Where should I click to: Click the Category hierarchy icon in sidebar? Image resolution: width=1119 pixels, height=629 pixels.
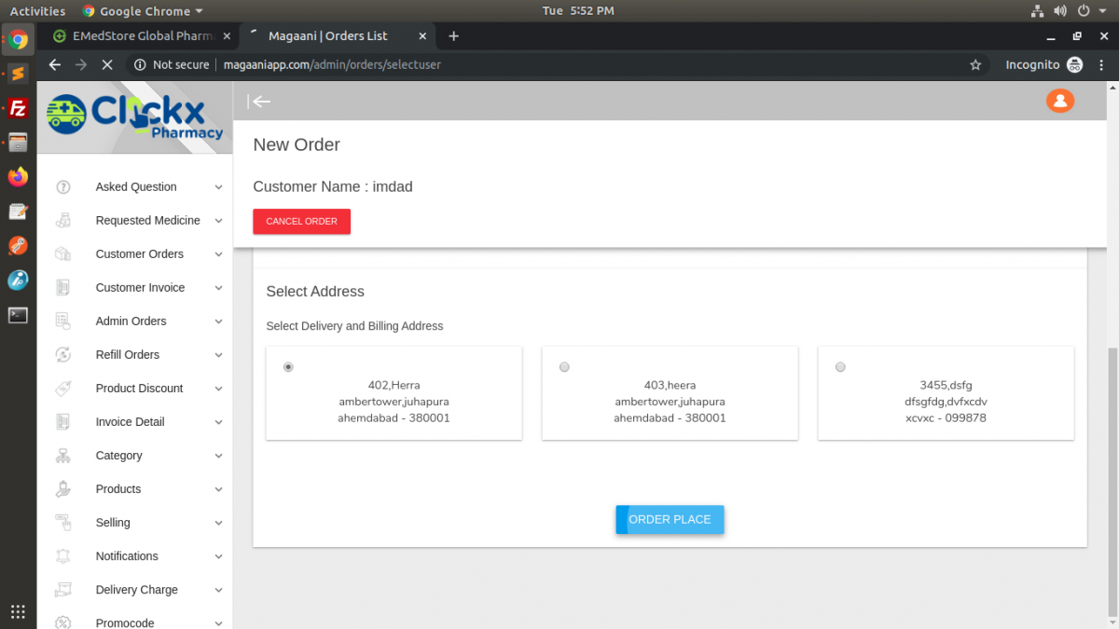click(63, 456)
